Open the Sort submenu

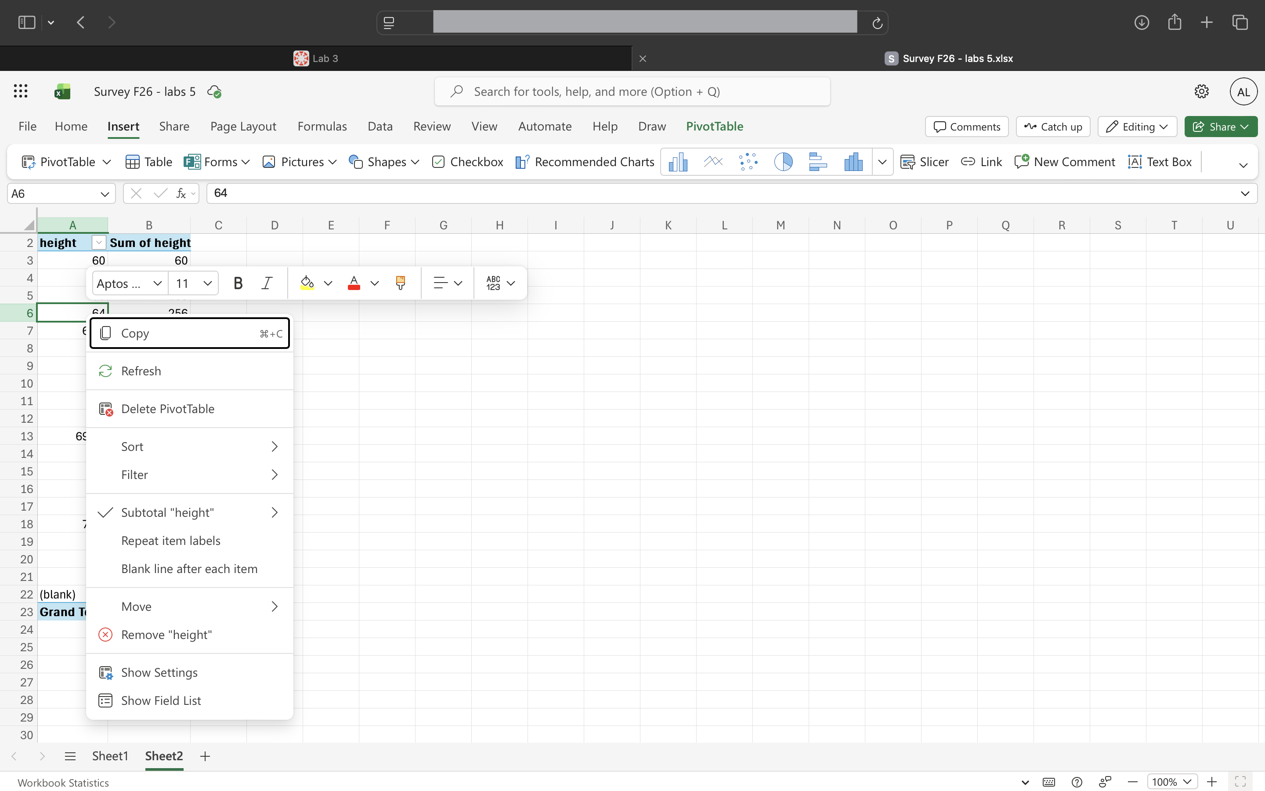189,447
